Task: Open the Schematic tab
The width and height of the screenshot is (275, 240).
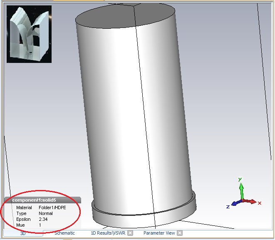Action: 64,233
